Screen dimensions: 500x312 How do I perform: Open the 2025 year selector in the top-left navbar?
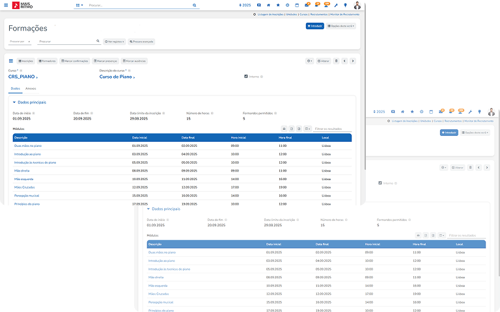point(243,5)
